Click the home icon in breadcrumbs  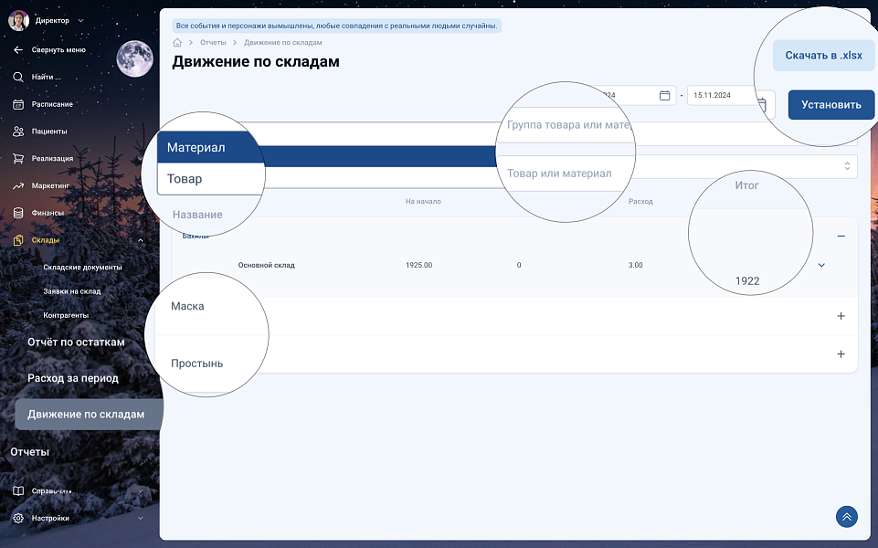(x=177, y=43)
